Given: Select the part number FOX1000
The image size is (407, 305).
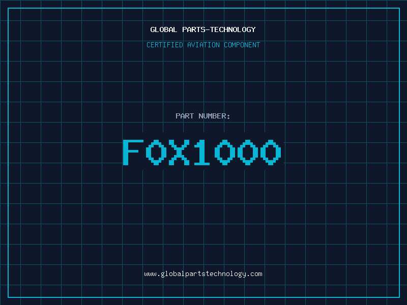Looking at the screenshot, I should (x=202, y=152).
